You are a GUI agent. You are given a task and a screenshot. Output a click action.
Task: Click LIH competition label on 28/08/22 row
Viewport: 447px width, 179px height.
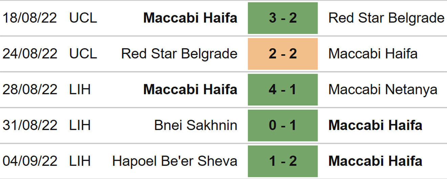[x=80, y=90]
